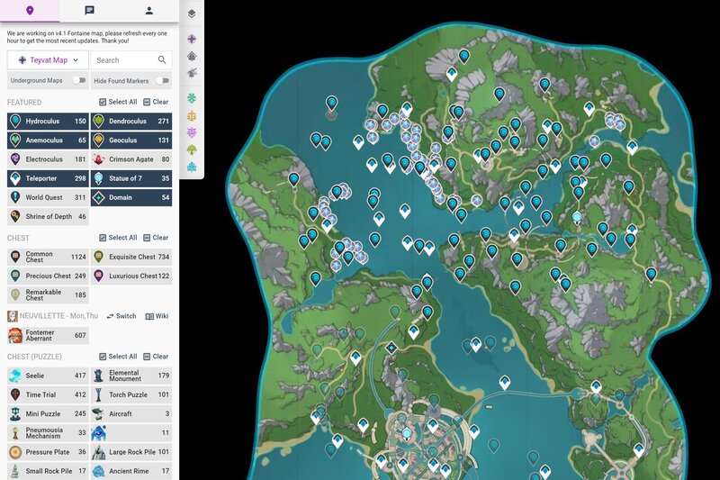
Task: Open the map layers icon
Action: click(x=192, y=14)
